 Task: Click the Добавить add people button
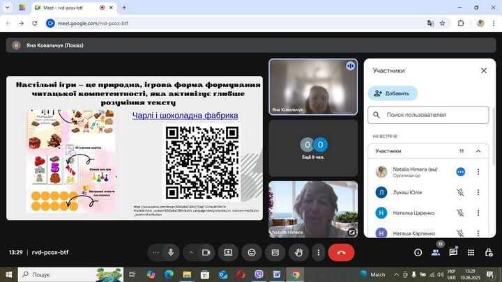click(393, 93)
